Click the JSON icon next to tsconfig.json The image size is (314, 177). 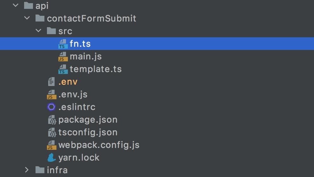[52, 132]
